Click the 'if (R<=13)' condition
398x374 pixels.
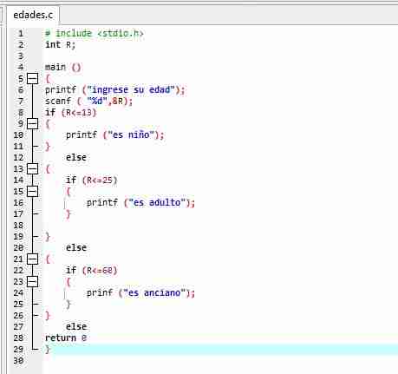click(70, 112)
